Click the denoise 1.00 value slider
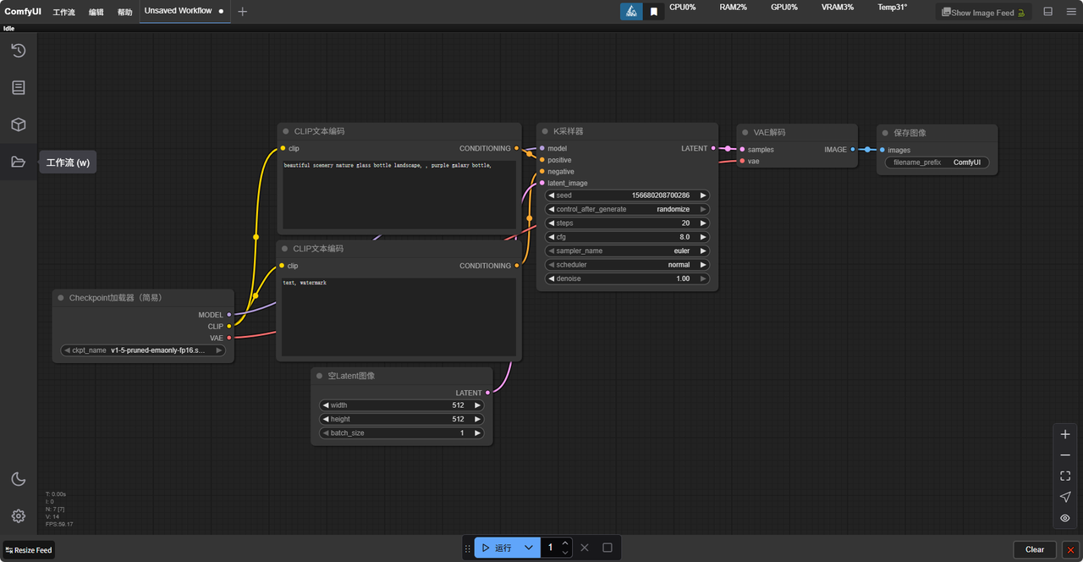The image size is (1083, 562). [x=627, y=278]
